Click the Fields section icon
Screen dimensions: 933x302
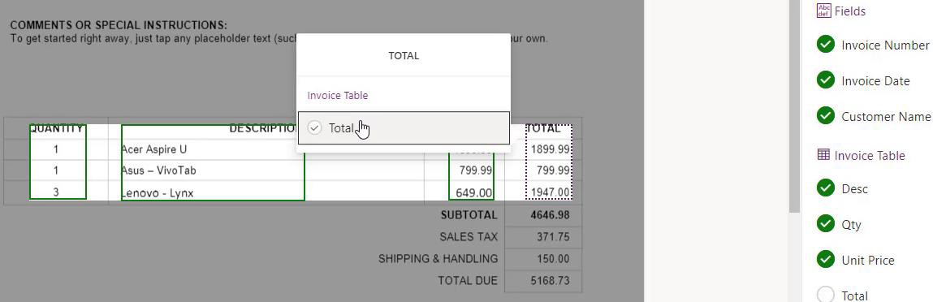click(x=823, y=11)
